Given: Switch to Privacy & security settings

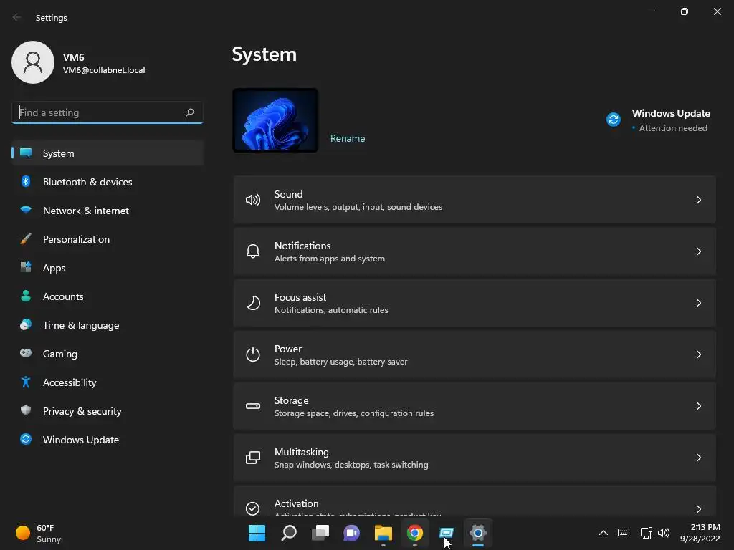Looking at the screenshot, I should tap(108, 411).
